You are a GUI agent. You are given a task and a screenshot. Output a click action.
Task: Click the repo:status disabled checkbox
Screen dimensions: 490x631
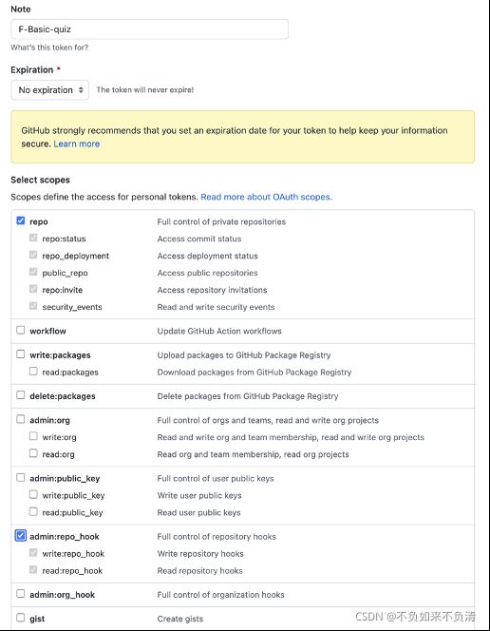[x=33, y=238]
